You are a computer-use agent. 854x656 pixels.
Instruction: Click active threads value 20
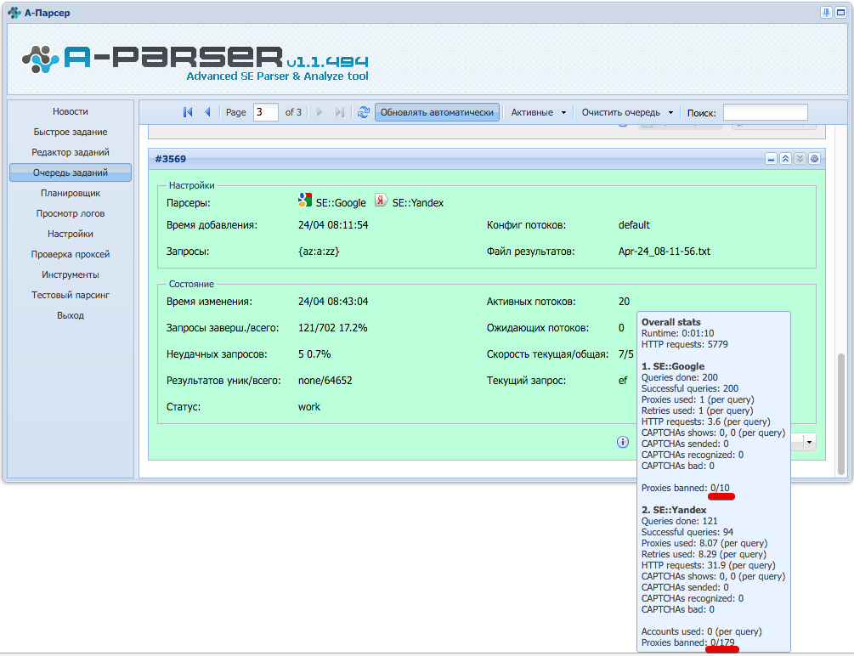pos(625,302)
